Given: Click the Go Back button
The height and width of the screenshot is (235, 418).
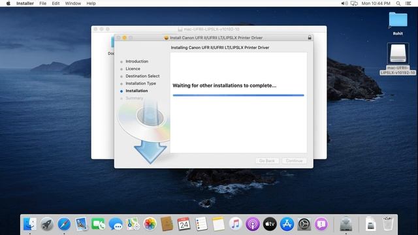Looking at the screenshot, I should click(267, 161).
